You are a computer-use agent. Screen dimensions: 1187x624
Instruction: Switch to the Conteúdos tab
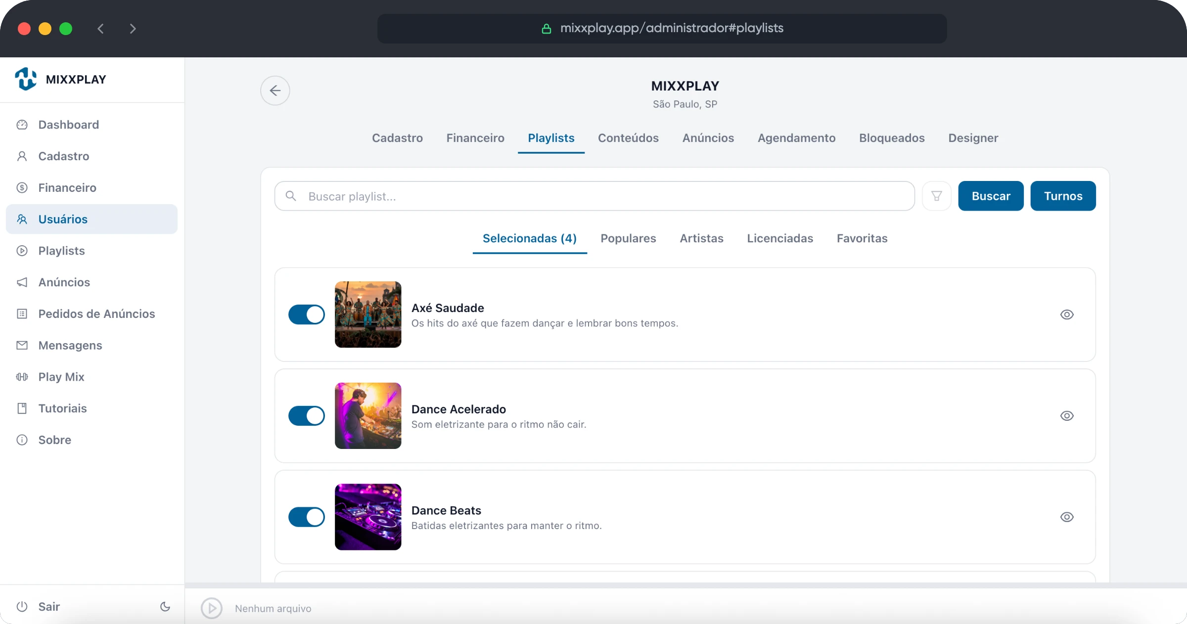click(x=628, y=138)
